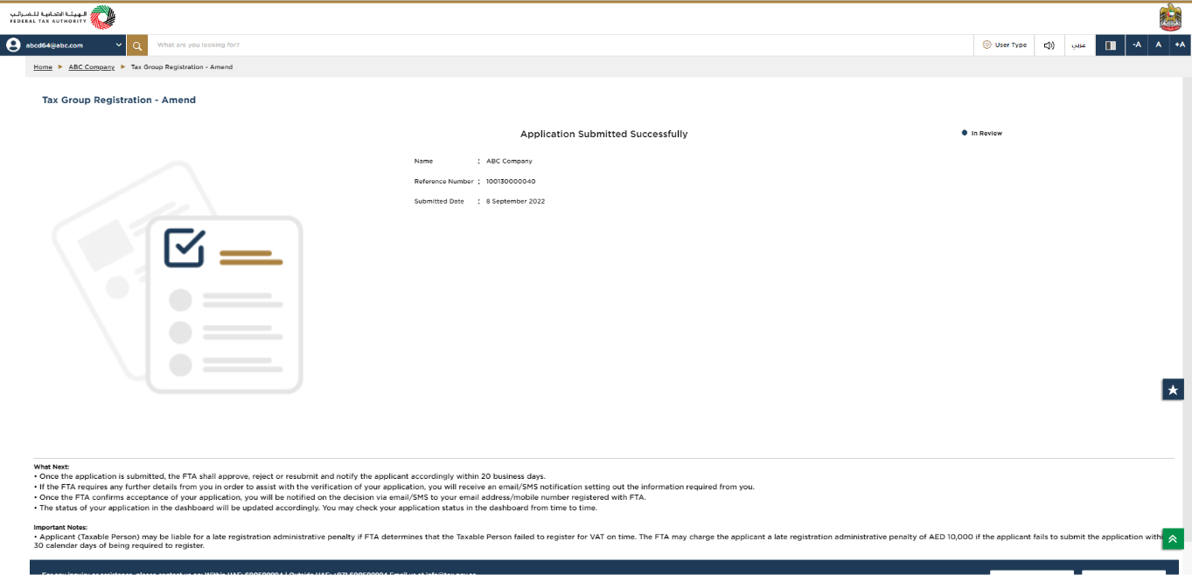Viewport: 1192px width, 582px height.
Task: Click the 'Important Notes:' heading text
Action: point(60,527)
